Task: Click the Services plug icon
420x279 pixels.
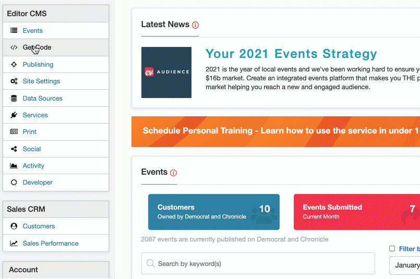Action: [14, 115]
